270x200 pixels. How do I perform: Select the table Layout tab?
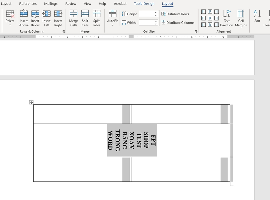[x=167, y=4]
